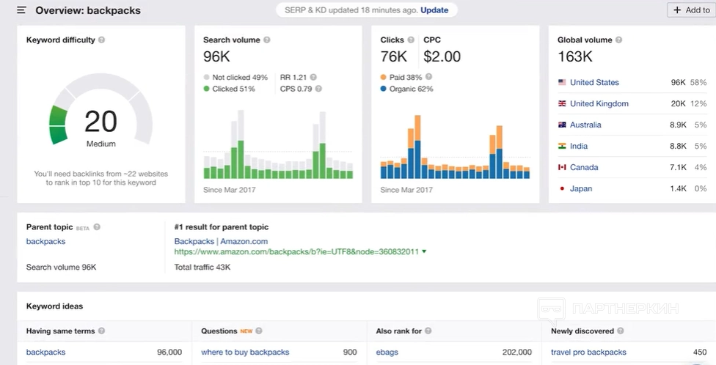
Task: Click the Clicks info icon
Action: (x=411, y=40)
